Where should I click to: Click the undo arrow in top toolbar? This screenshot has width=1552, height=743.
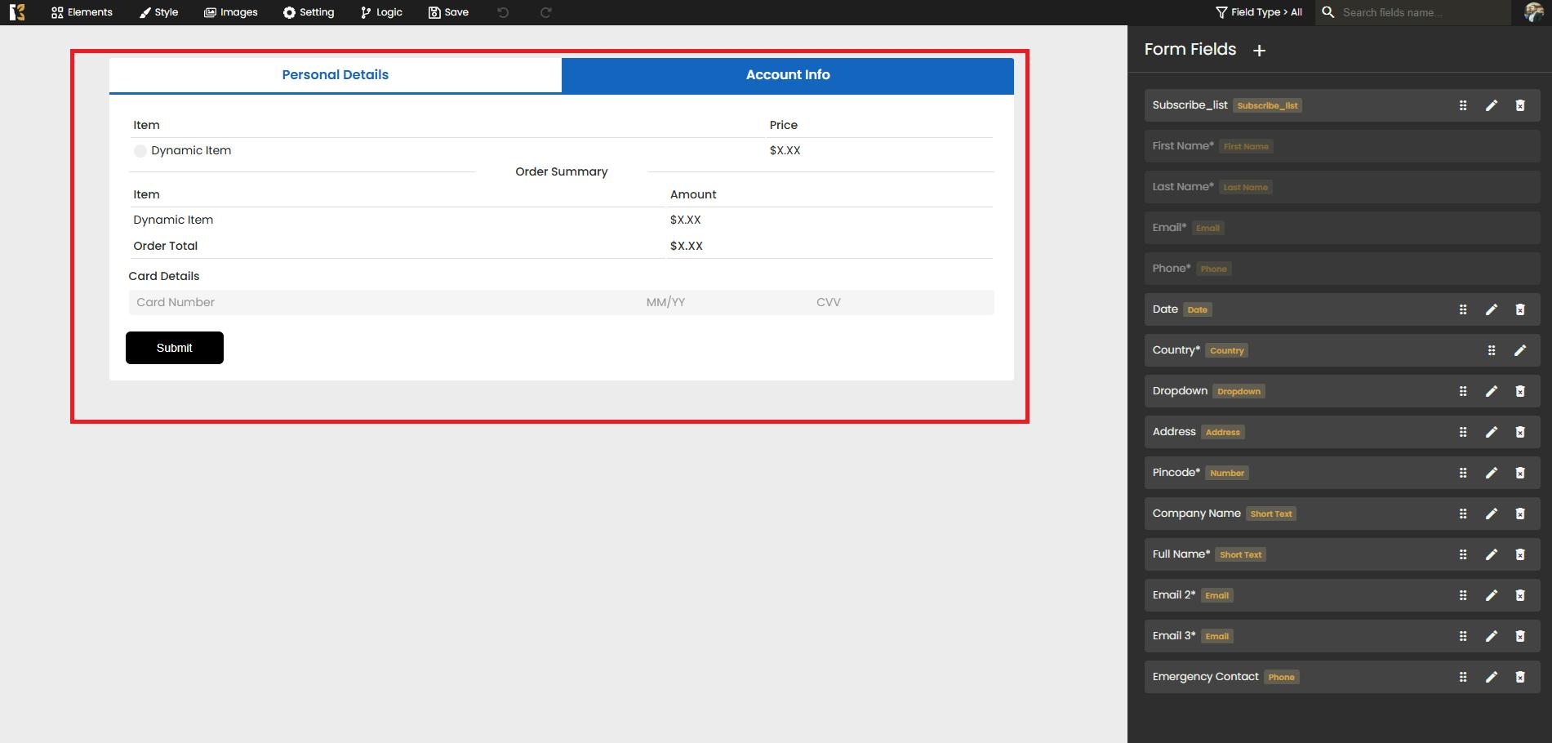click(503, 12)
